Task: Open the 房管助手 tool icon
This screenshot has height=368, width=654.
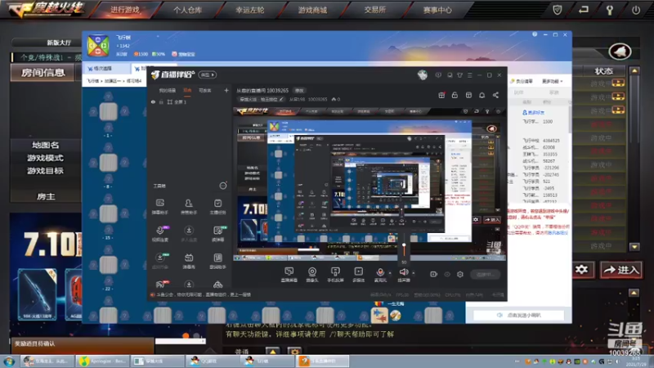Action: (189, 207)
